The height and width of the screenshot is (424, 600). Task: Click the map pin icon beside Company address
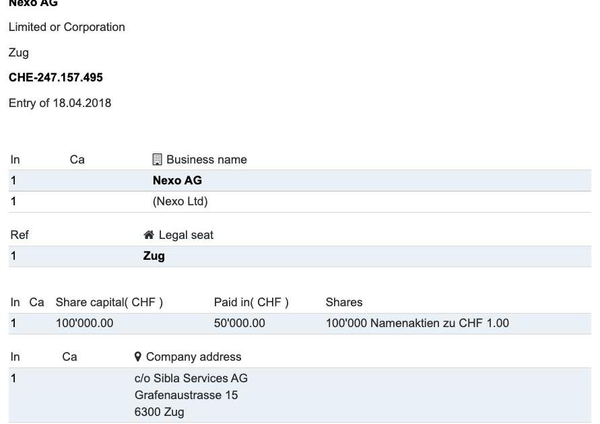tap(138, 357)
